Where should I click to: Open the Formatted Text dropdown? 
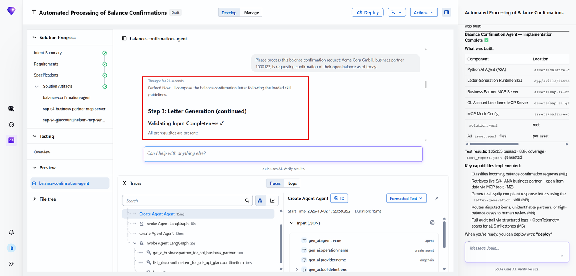[x=406, y=198]
